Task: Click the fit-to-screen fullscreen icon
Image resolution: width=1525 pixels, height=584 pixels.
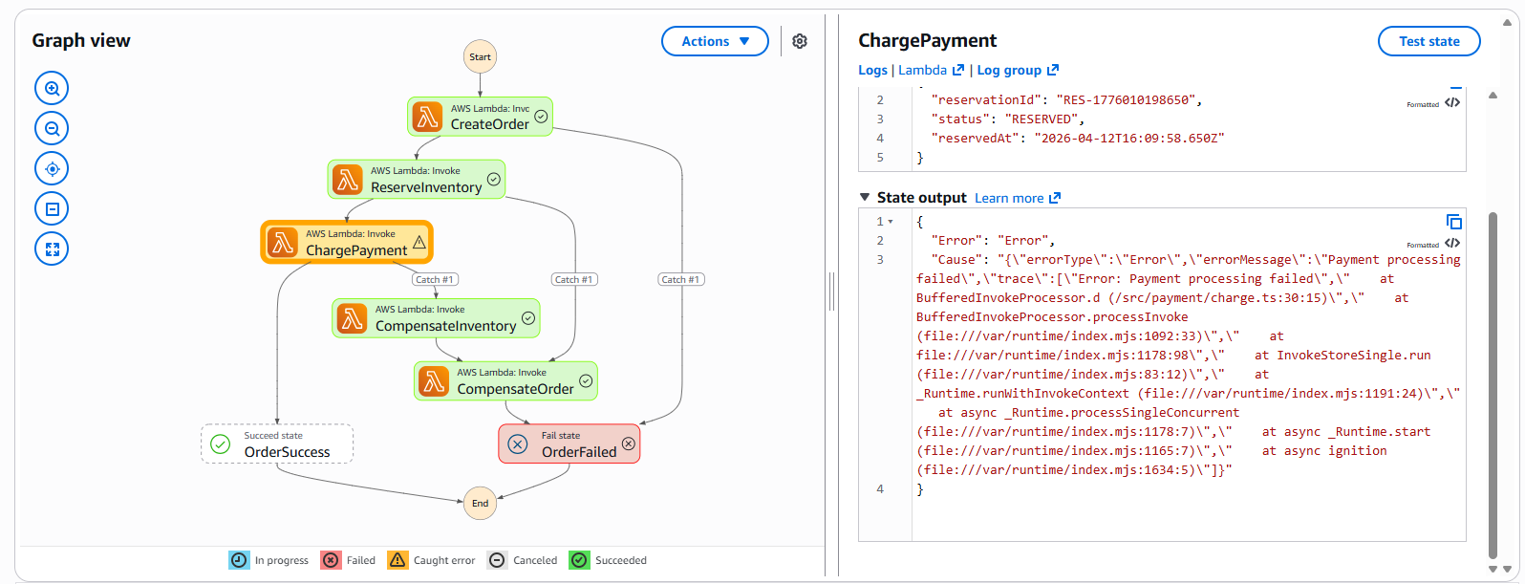Action: (52, 249)
